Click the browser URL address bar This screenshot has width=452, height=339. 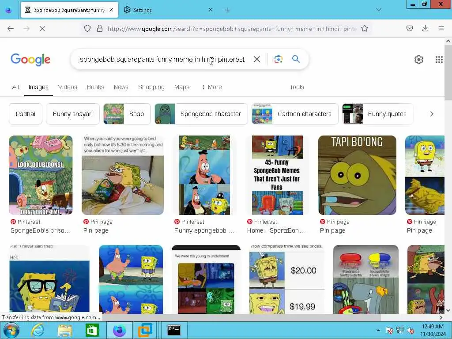232,29
